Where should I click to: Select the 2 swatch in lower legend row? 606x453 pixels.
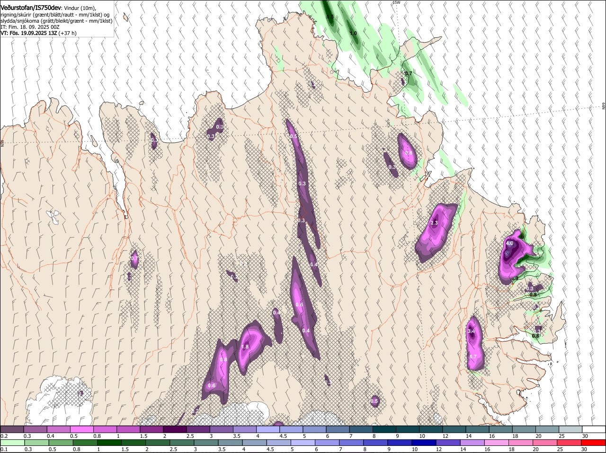[x=158, y=443]
